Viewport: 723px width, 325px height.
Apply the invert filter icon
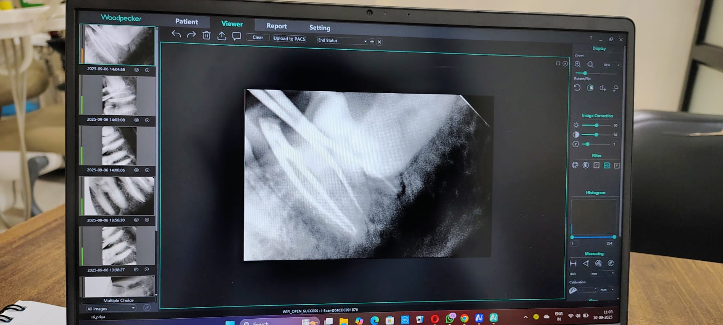[x=586, y=165]
